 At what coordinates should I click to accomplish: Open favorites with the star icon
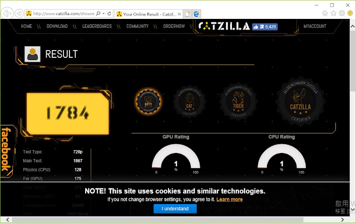333,13
